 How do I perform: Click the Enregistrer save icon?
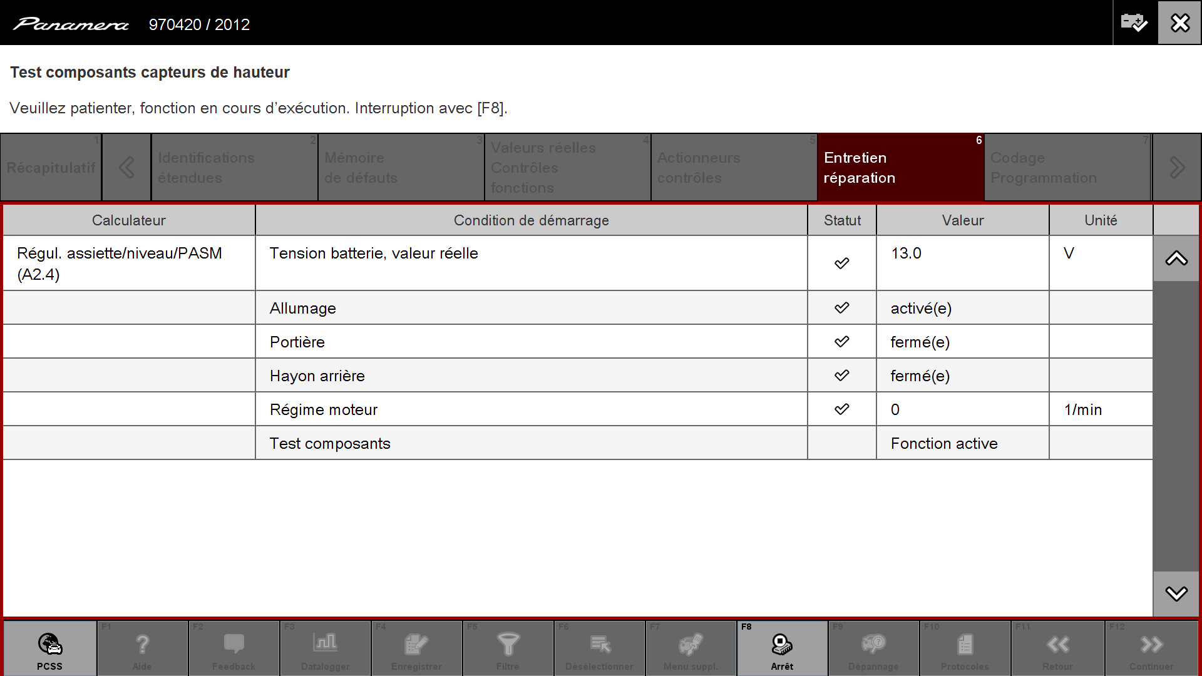click(x=416, y=648)
